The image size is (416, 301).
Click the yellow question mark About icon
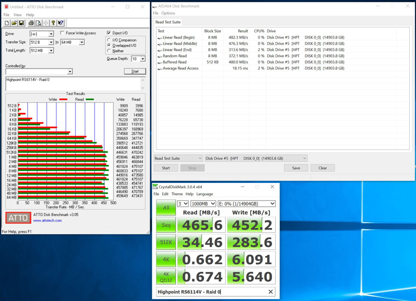[53, 23]
